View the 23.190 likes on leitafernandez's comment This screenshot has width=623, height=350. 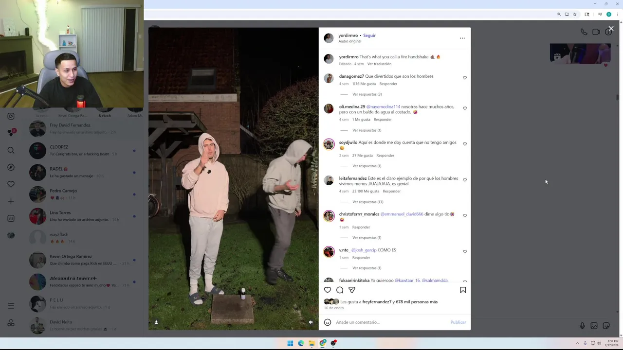click(x=365, y=192)
